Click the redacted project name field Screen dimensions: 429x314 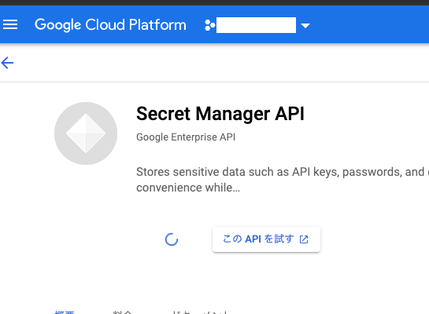[256, 25]
